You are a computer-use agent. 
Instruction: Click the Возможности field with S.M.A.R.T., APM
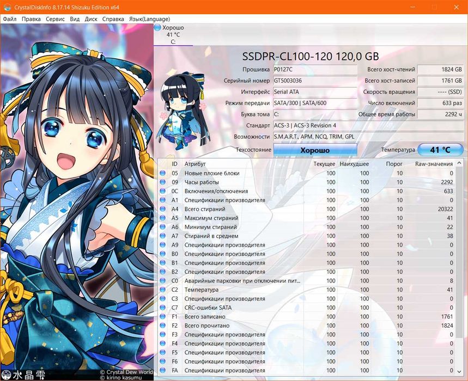point(368,137)
